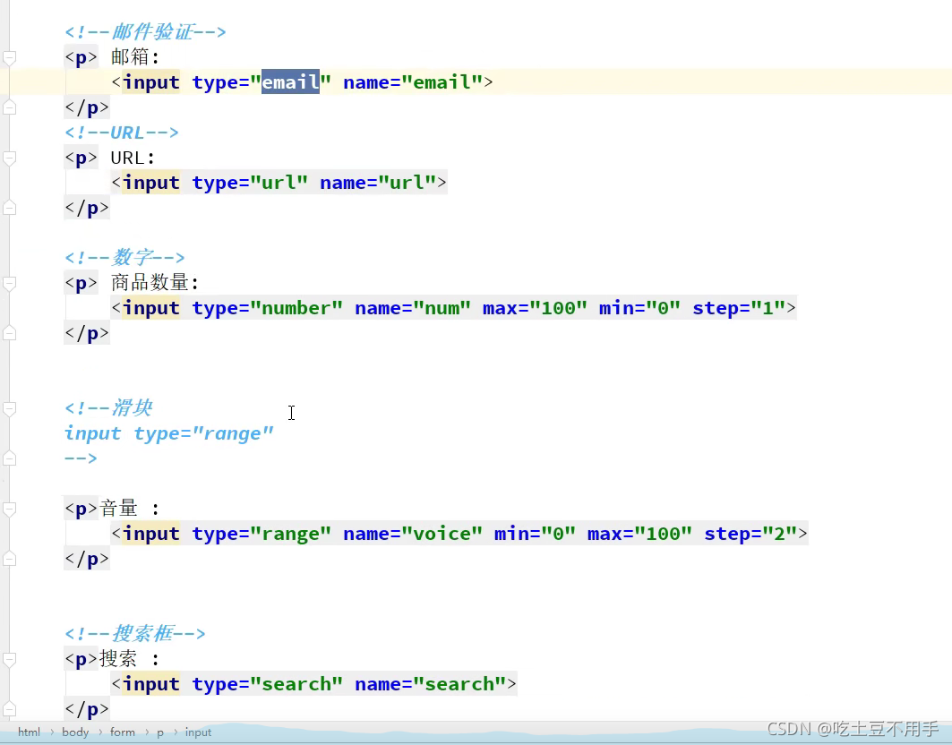Click max="100" on the voice input line
The height and width of the screenshot is (745, 952).
(x=640, y=534)
